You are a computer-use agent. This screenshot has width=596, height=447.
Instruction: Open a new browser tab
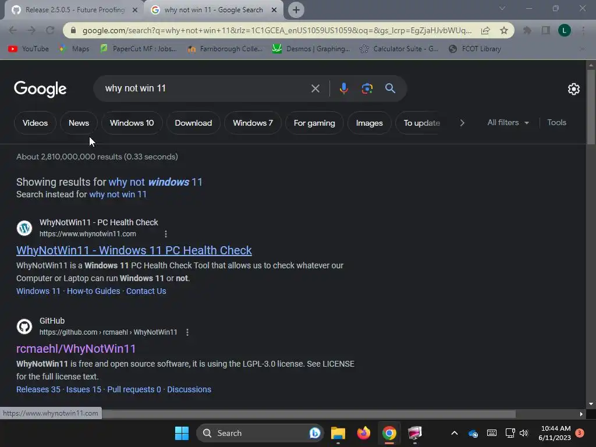[296, 10]
